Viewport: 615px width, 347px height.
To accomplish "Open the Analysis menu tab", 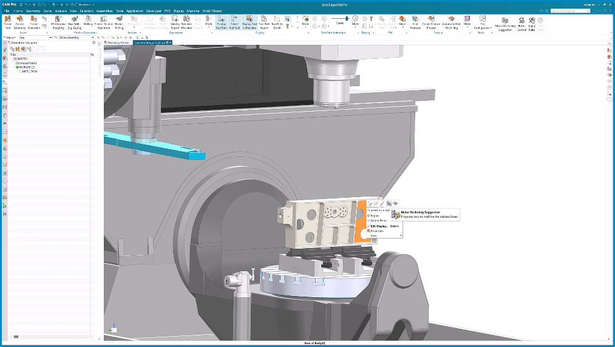I will 61,11.
